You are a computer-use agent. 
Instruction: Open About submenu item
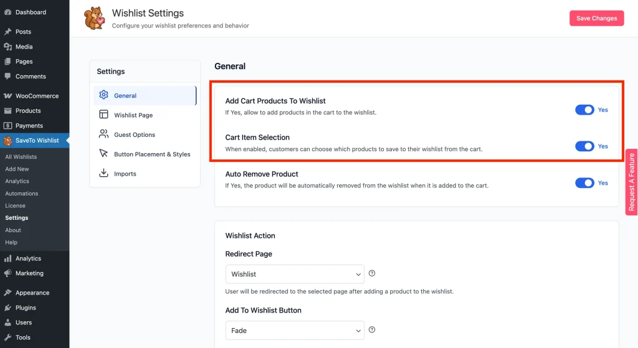coord(13,230)
